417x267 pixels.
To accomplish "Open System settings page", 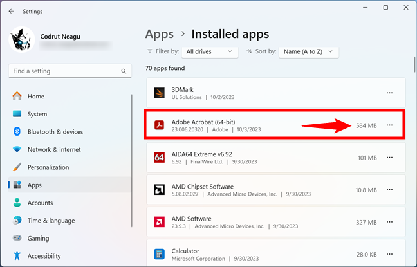I will click(x=70, y=114).
